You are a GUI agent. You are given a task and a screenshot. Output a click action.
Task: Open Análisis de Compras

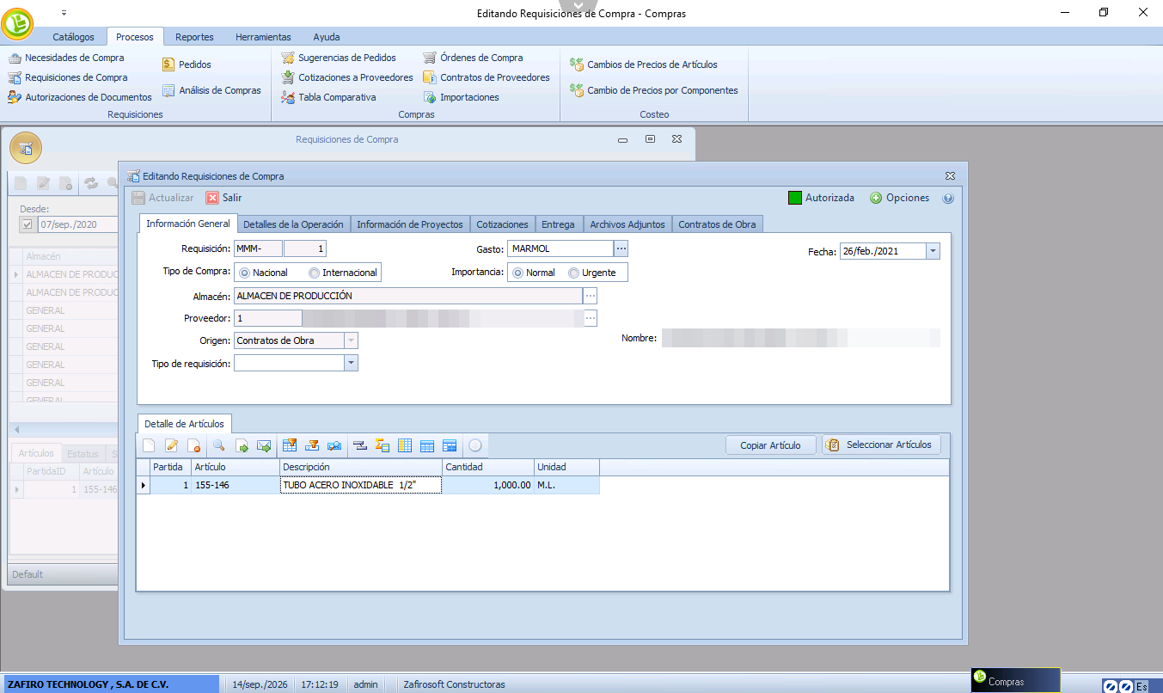tap(211, 90)
